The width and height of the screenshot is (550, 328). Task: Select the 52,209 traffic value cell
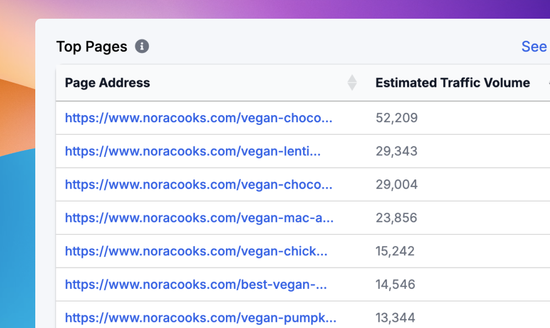tap(397, 118)
